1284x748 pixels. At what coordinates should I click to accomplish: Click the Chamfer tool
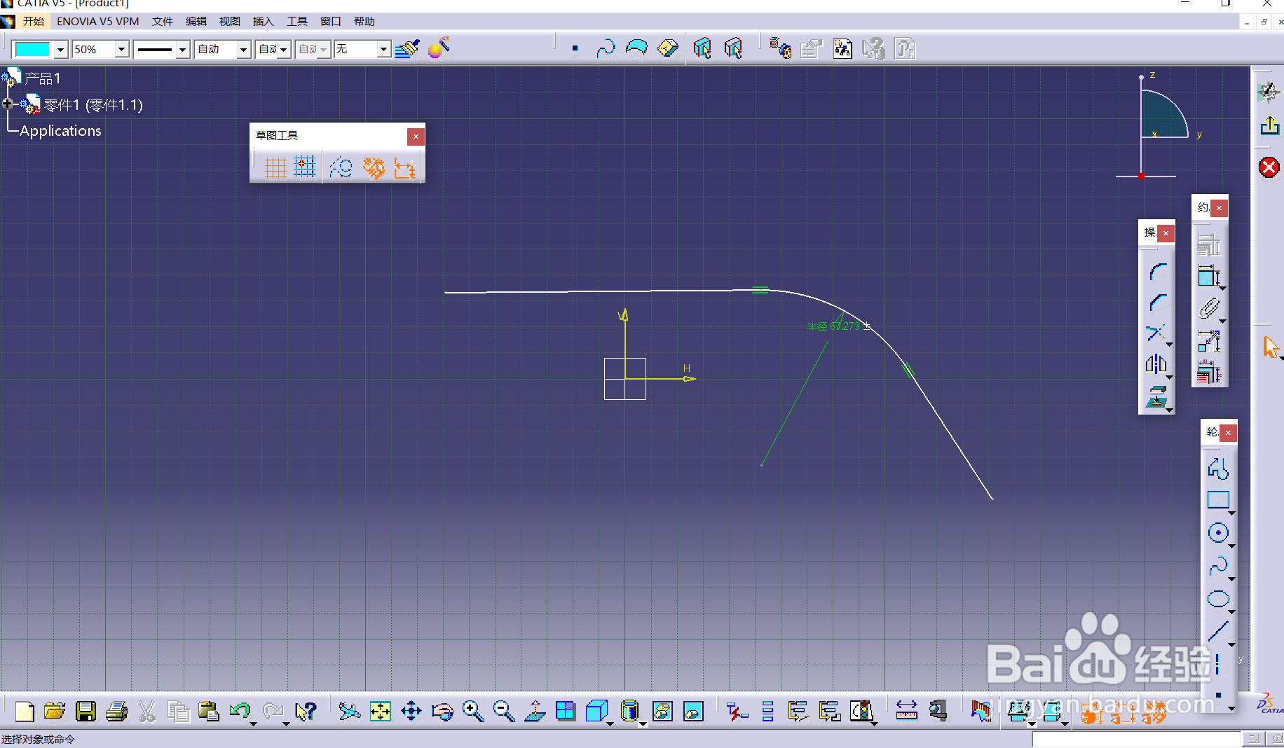coord(1158,302)
